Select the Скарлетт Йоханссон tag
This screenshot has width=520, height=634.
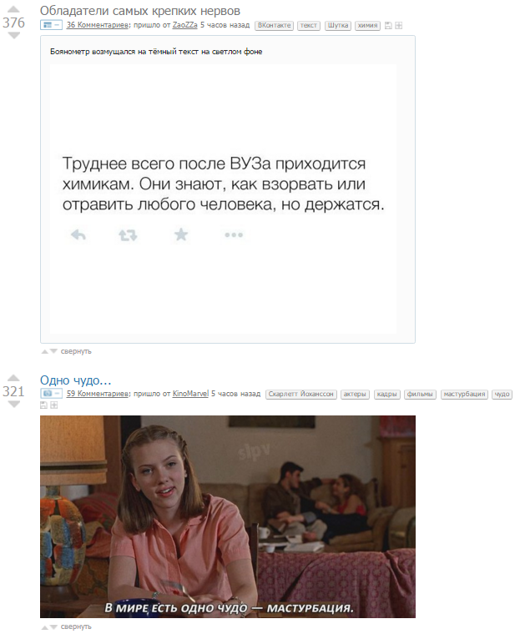tap(301, 394)
